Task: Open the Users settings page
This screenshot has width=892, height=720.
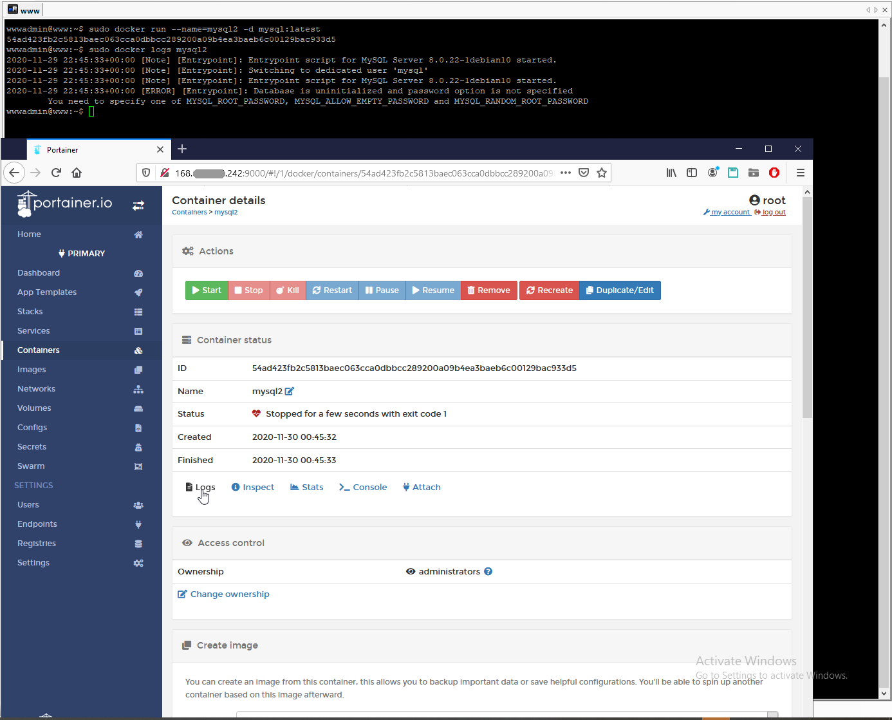Action: pyautogui.click(x=28, y=505)
